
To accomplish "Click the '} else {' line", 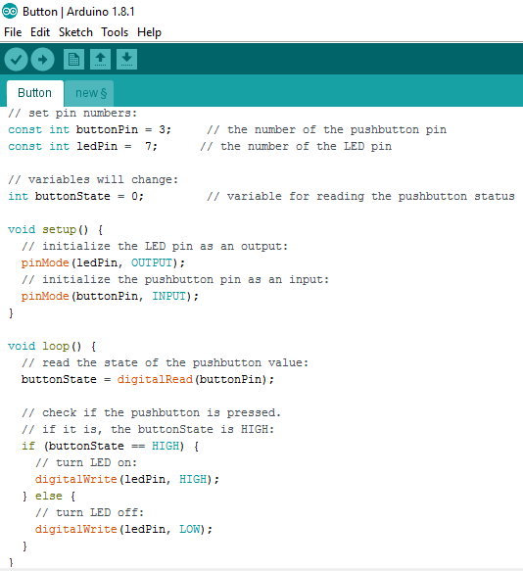I will pyautogui.click(x=49, y=496).
